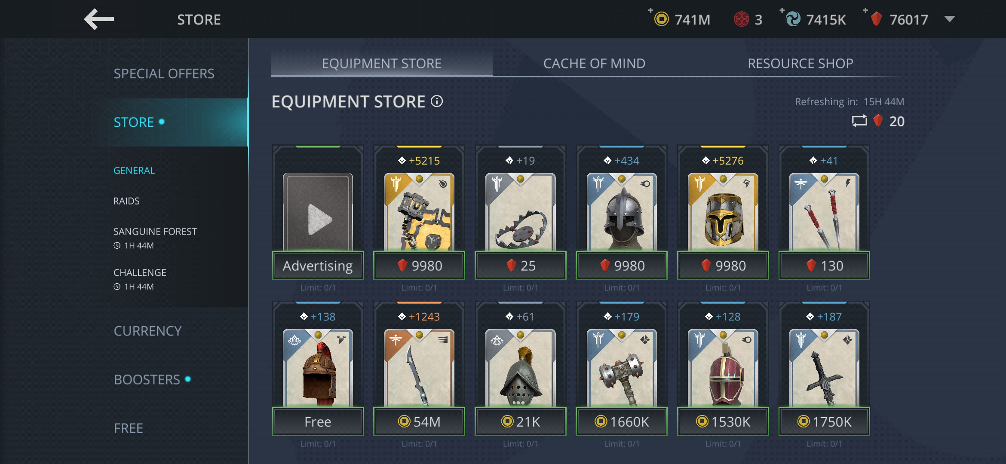Add more gold coins via plus icon

(x=651, y=10)
